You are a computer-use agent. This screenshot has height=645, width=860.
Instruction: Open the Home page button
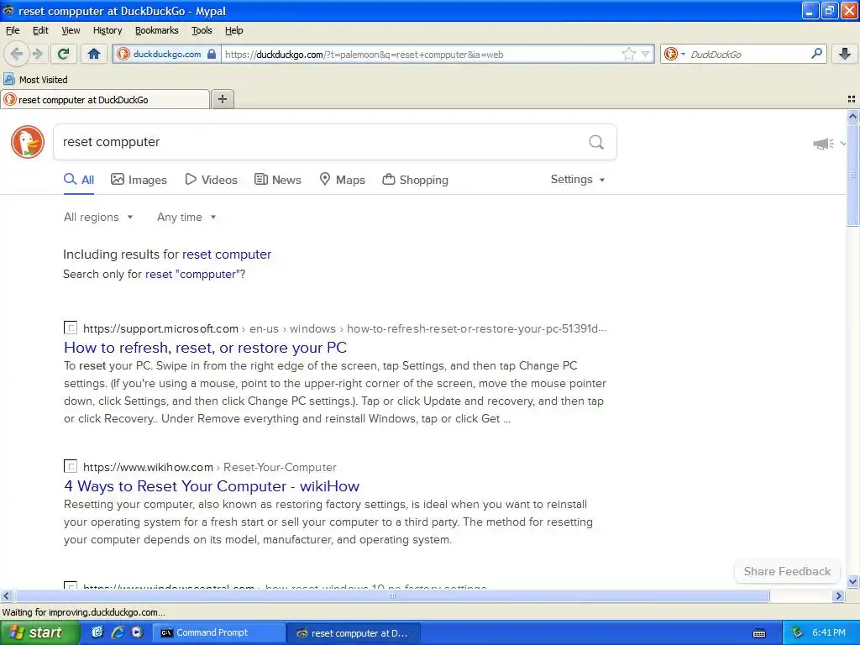point(94,54)
